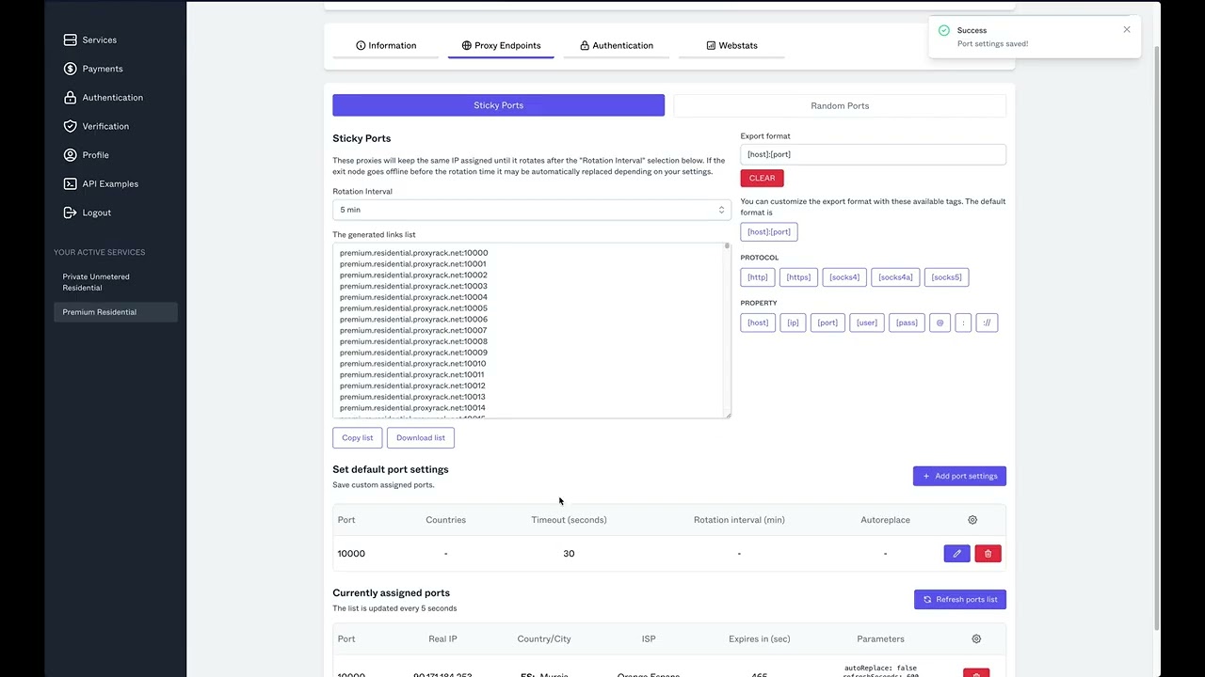Insert [http] protocol tag
1205x677 pixels.
[x=757, y=277]
